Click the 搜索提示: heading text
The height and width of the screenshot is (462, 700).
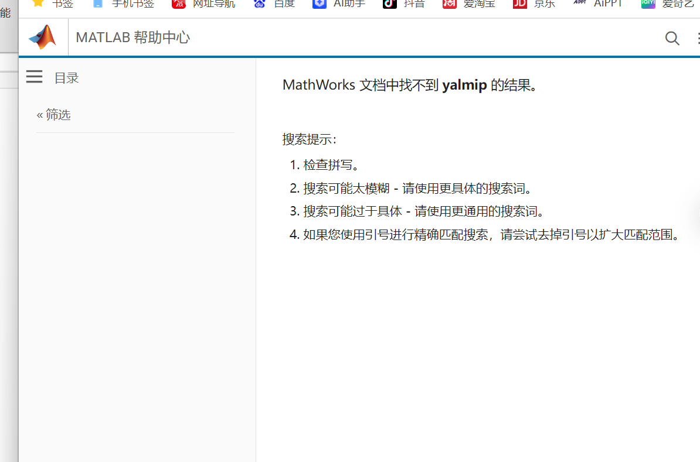pos(310,139)
